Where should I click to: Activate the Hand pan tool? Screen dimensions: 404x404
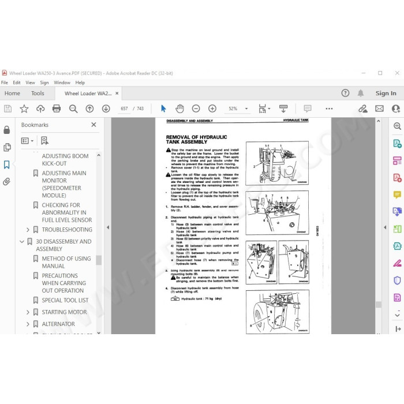point(179,109)
